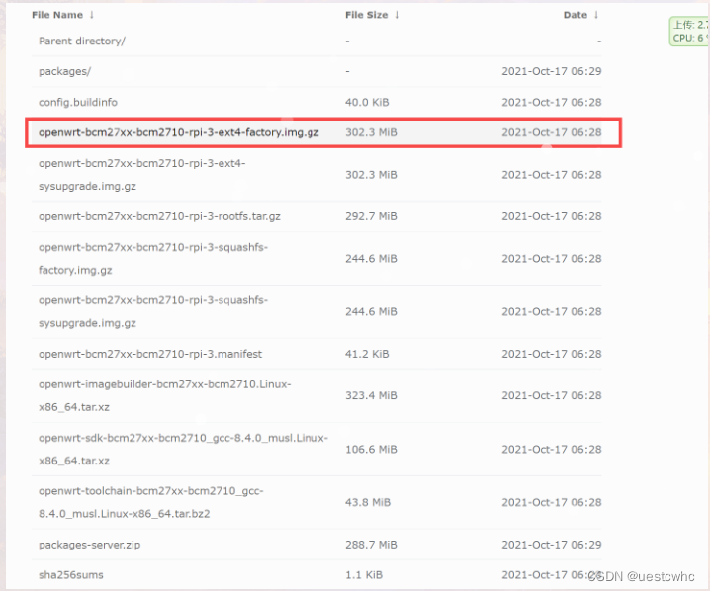Viewport: 710px width, 591px height.
Task: Click the 288.7 MiB size cell
Action: tap(371, 545)
